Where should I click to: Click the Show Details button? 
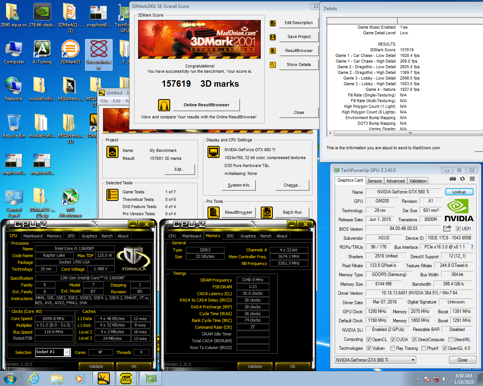[x=299, y=64]
